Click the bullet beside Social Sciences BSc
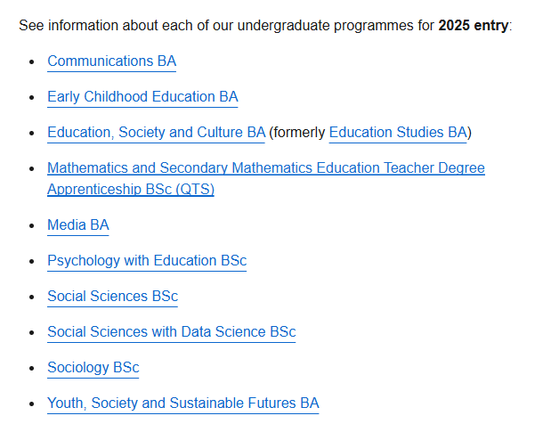This screenshot has width=551, height=432. coord(32,297)
